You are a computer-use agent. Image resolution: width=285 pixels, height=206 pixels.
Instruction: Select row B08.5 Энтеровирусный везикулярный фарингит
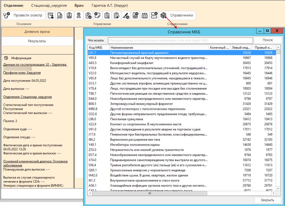(x=182, y=104)
